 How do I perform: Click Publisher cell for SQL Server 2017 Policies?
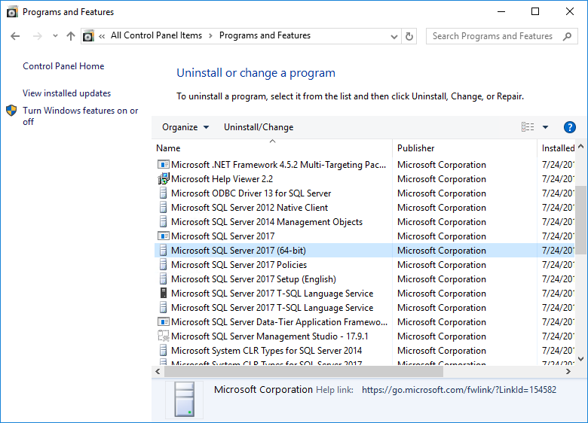point(441,265)
